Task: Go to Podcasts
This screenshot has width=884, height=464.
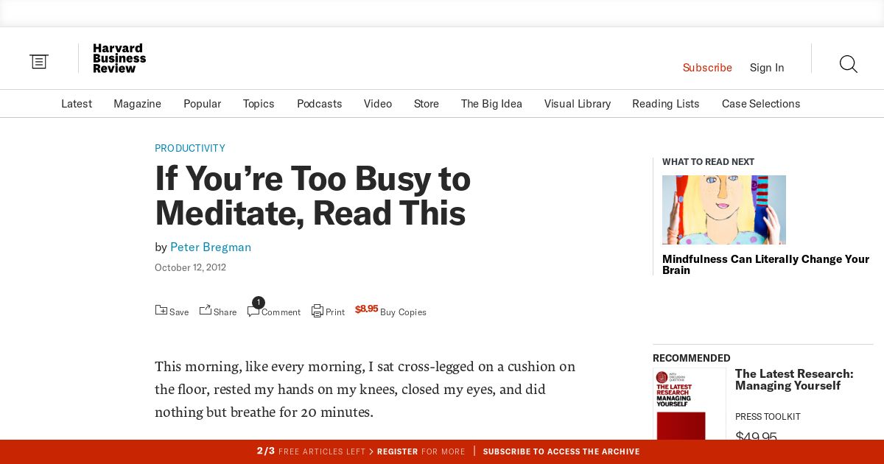Action: coord(319,104)
